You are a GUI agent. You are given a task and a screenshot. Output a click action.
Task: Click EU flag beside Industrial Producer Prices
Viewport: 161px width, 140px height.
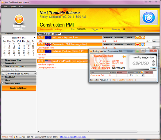tap(48, 51)
